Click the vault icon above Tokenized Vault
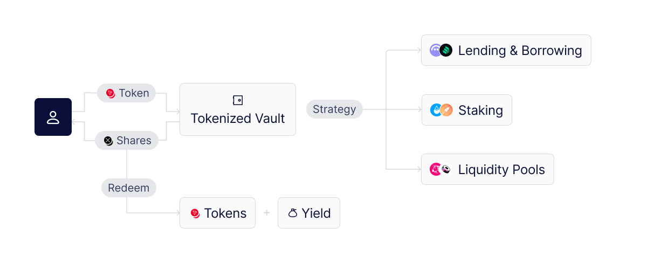Viewport: 647px width, 263px height. tap(238, 100)
